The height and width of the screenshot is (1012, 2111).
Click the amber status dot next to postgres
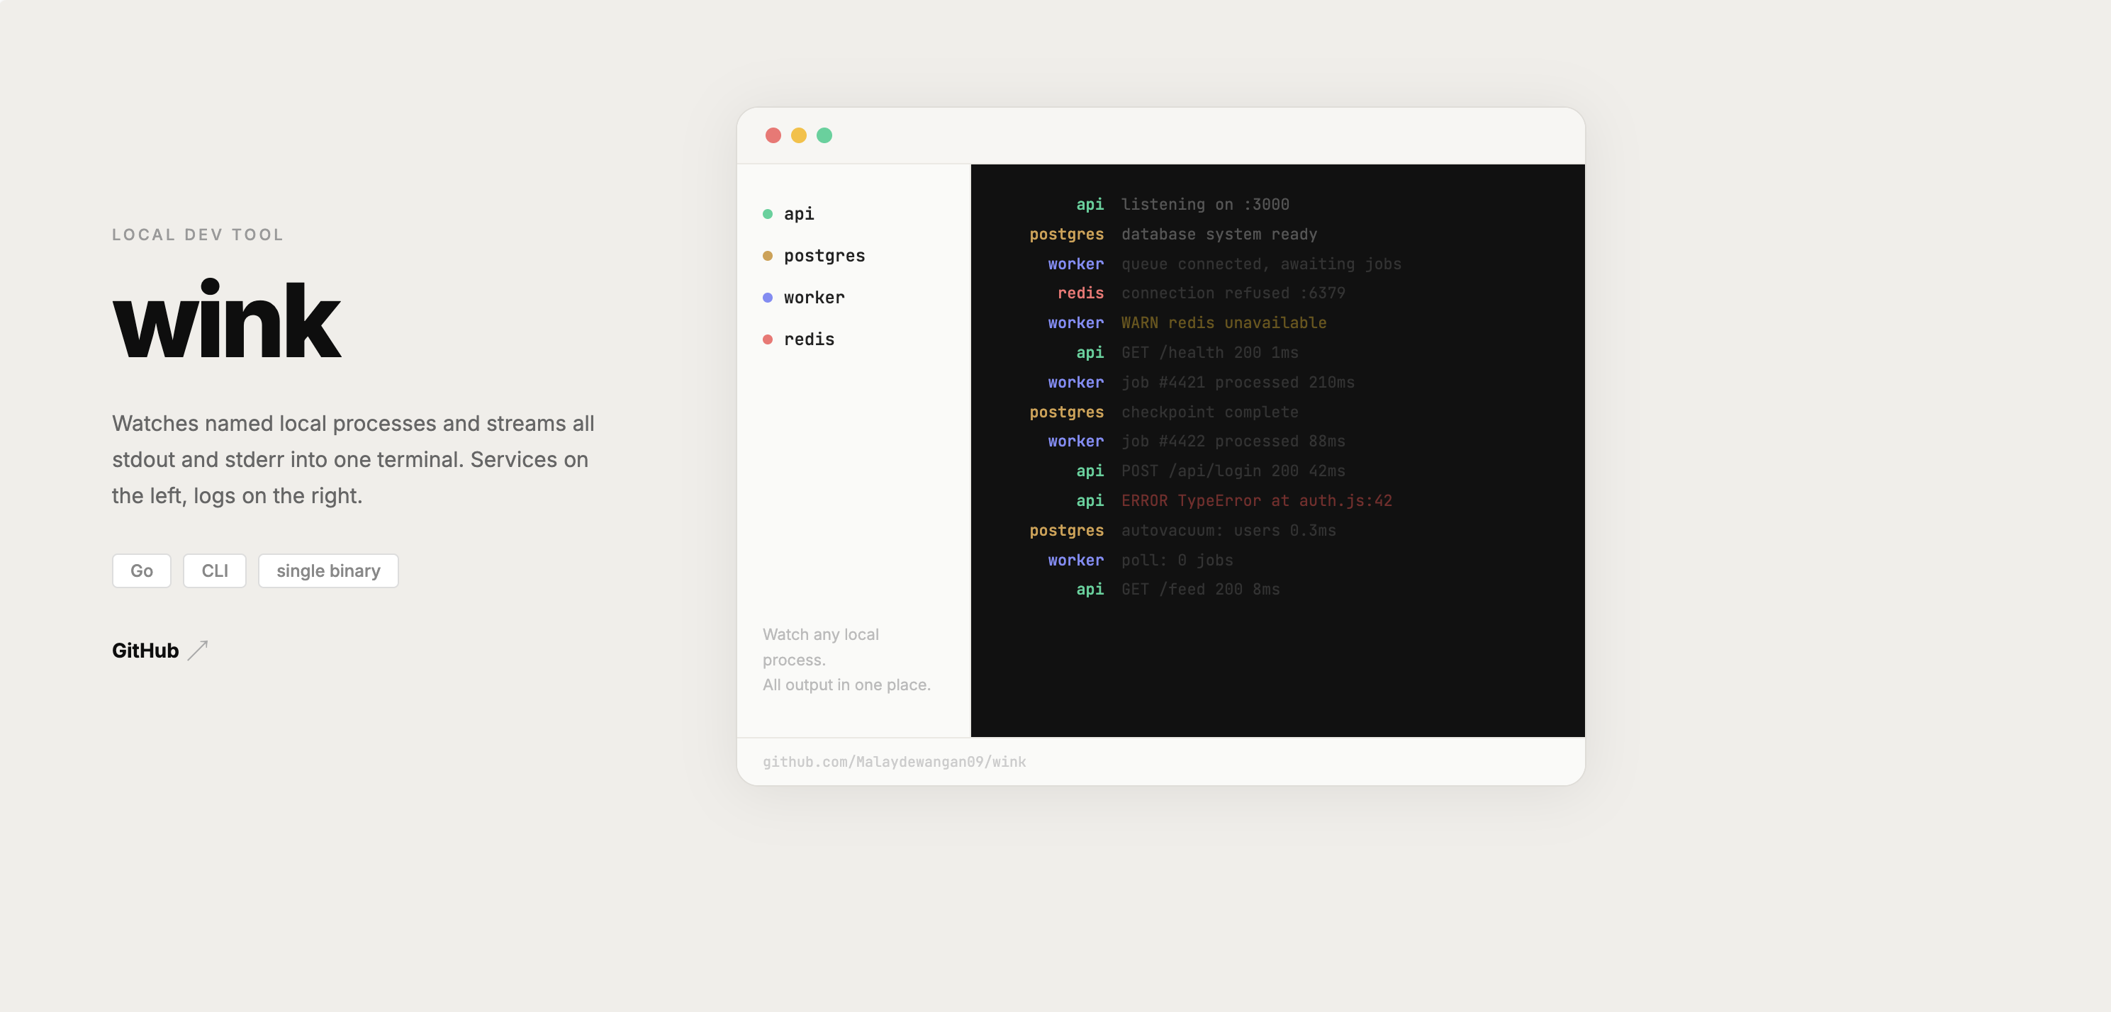pos(768,257)
